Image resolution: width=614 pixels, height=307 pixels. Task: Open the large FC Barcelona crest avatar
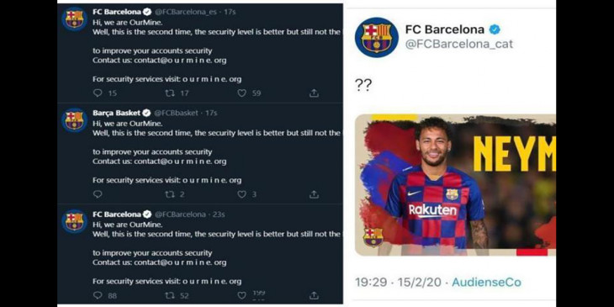click(x=376, y=37)
